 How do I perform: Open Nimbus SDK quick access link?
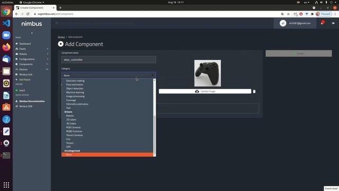click(26, 106)
